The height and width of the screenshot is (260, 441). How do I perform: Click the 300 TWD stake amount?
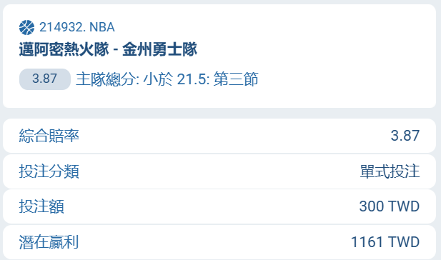click(x=390, y=206)
